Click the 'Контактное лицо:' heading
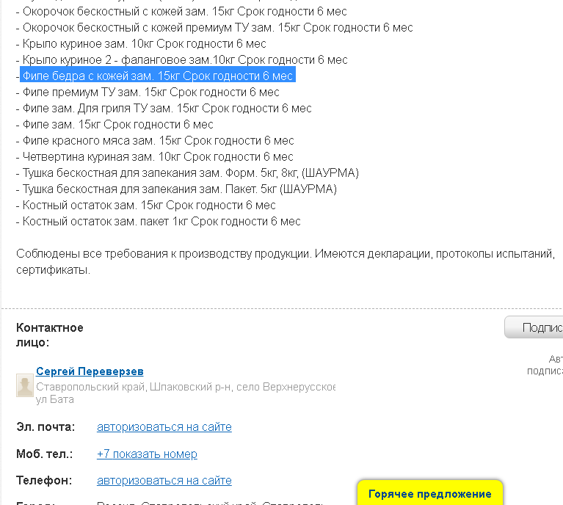 (x=50, y=335)
